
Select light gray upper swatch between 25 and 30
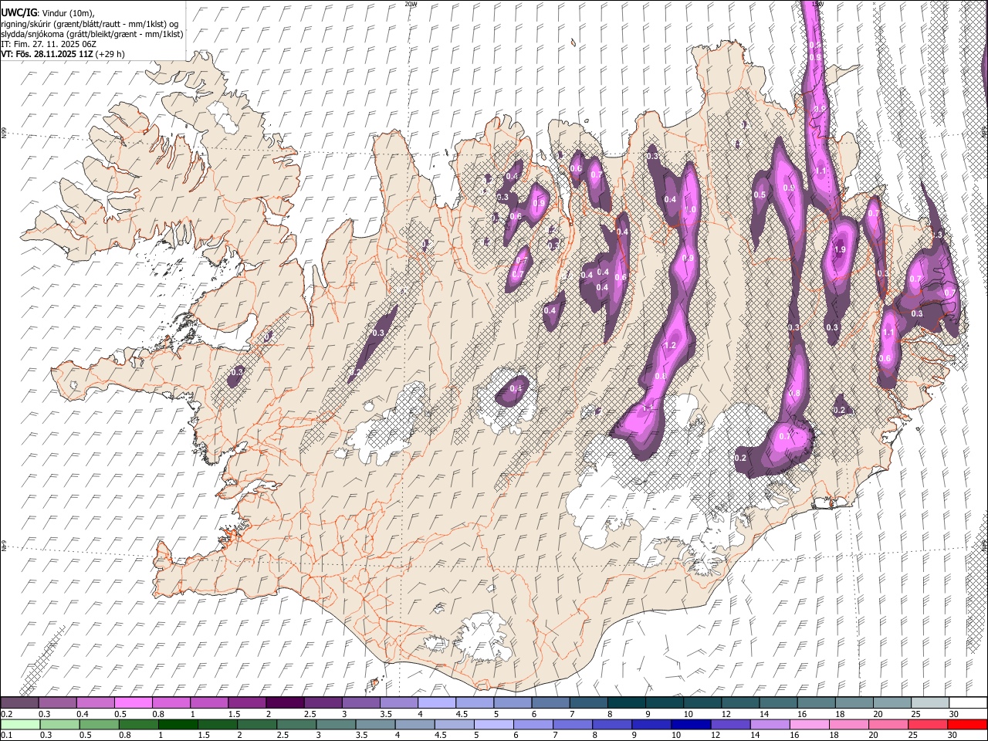tap(930, 702)
